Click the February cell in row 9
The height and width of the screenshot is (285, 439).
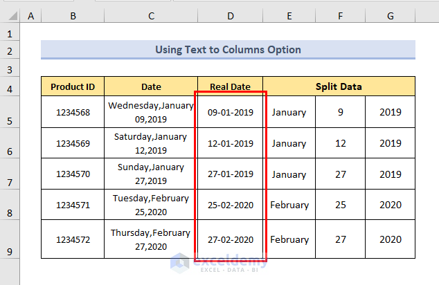pos(289,239)
